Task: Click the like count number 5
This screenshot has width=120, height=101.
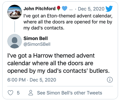Action: tap(18, 93)
